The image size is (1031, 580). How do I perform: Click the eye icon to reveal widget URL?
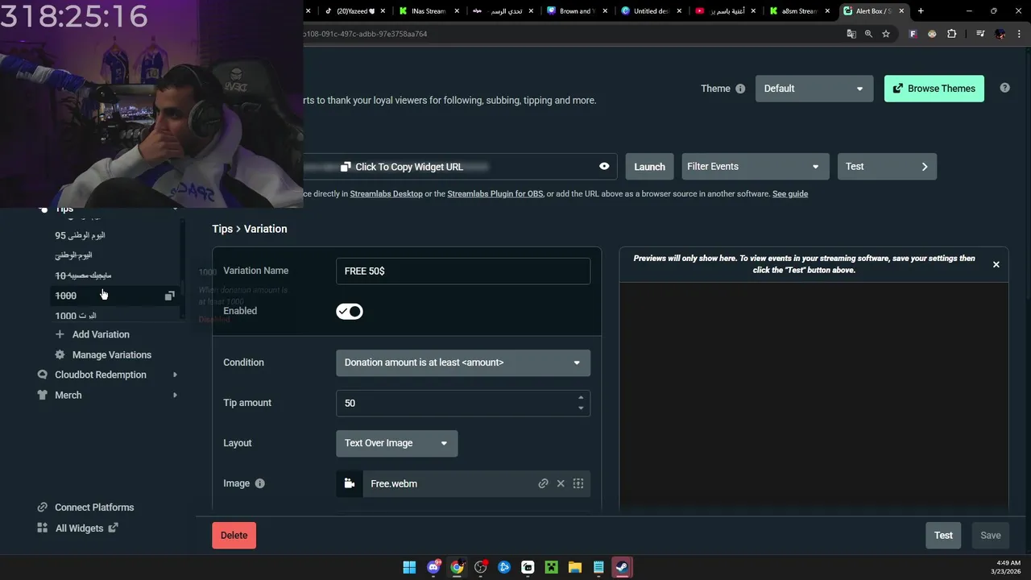604,167
